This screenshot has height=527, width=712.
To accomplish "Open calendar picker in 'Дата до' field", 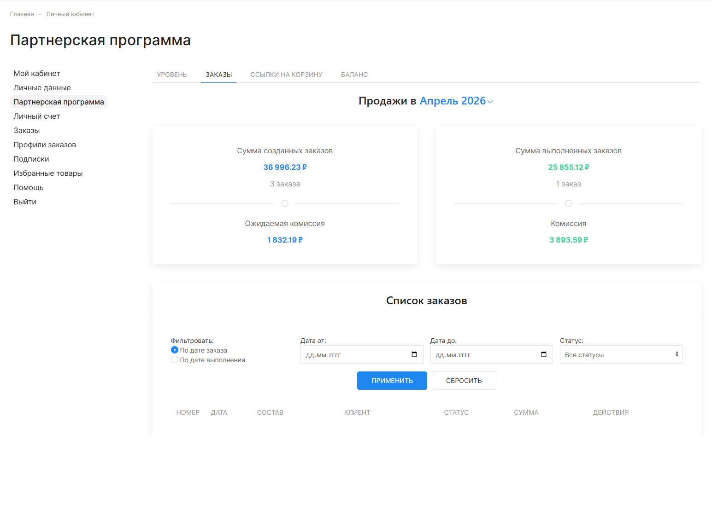I will pos(544,354).
